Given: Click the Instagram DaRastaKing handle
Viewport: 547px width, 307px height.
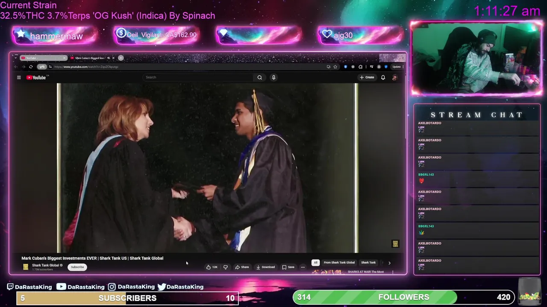Looking at the screenshot, I should coord(131,287).
